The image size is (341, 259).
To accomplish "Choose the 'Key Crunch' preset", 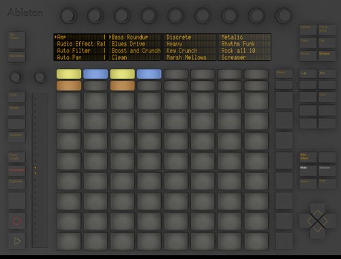I will tap(181, 50).
